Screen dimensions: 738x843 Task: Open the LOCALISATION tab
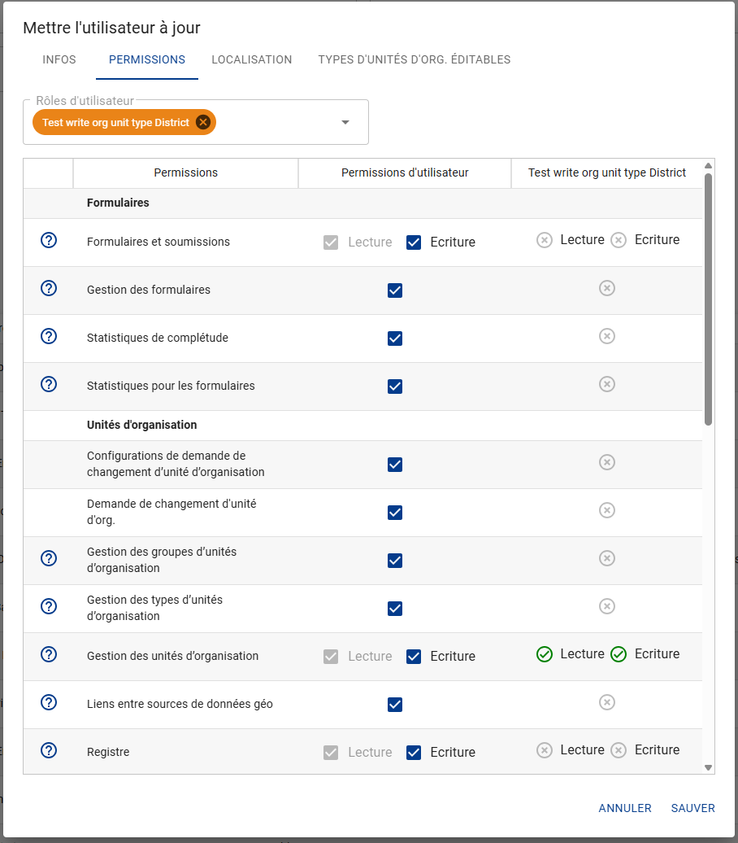[252, 59]
